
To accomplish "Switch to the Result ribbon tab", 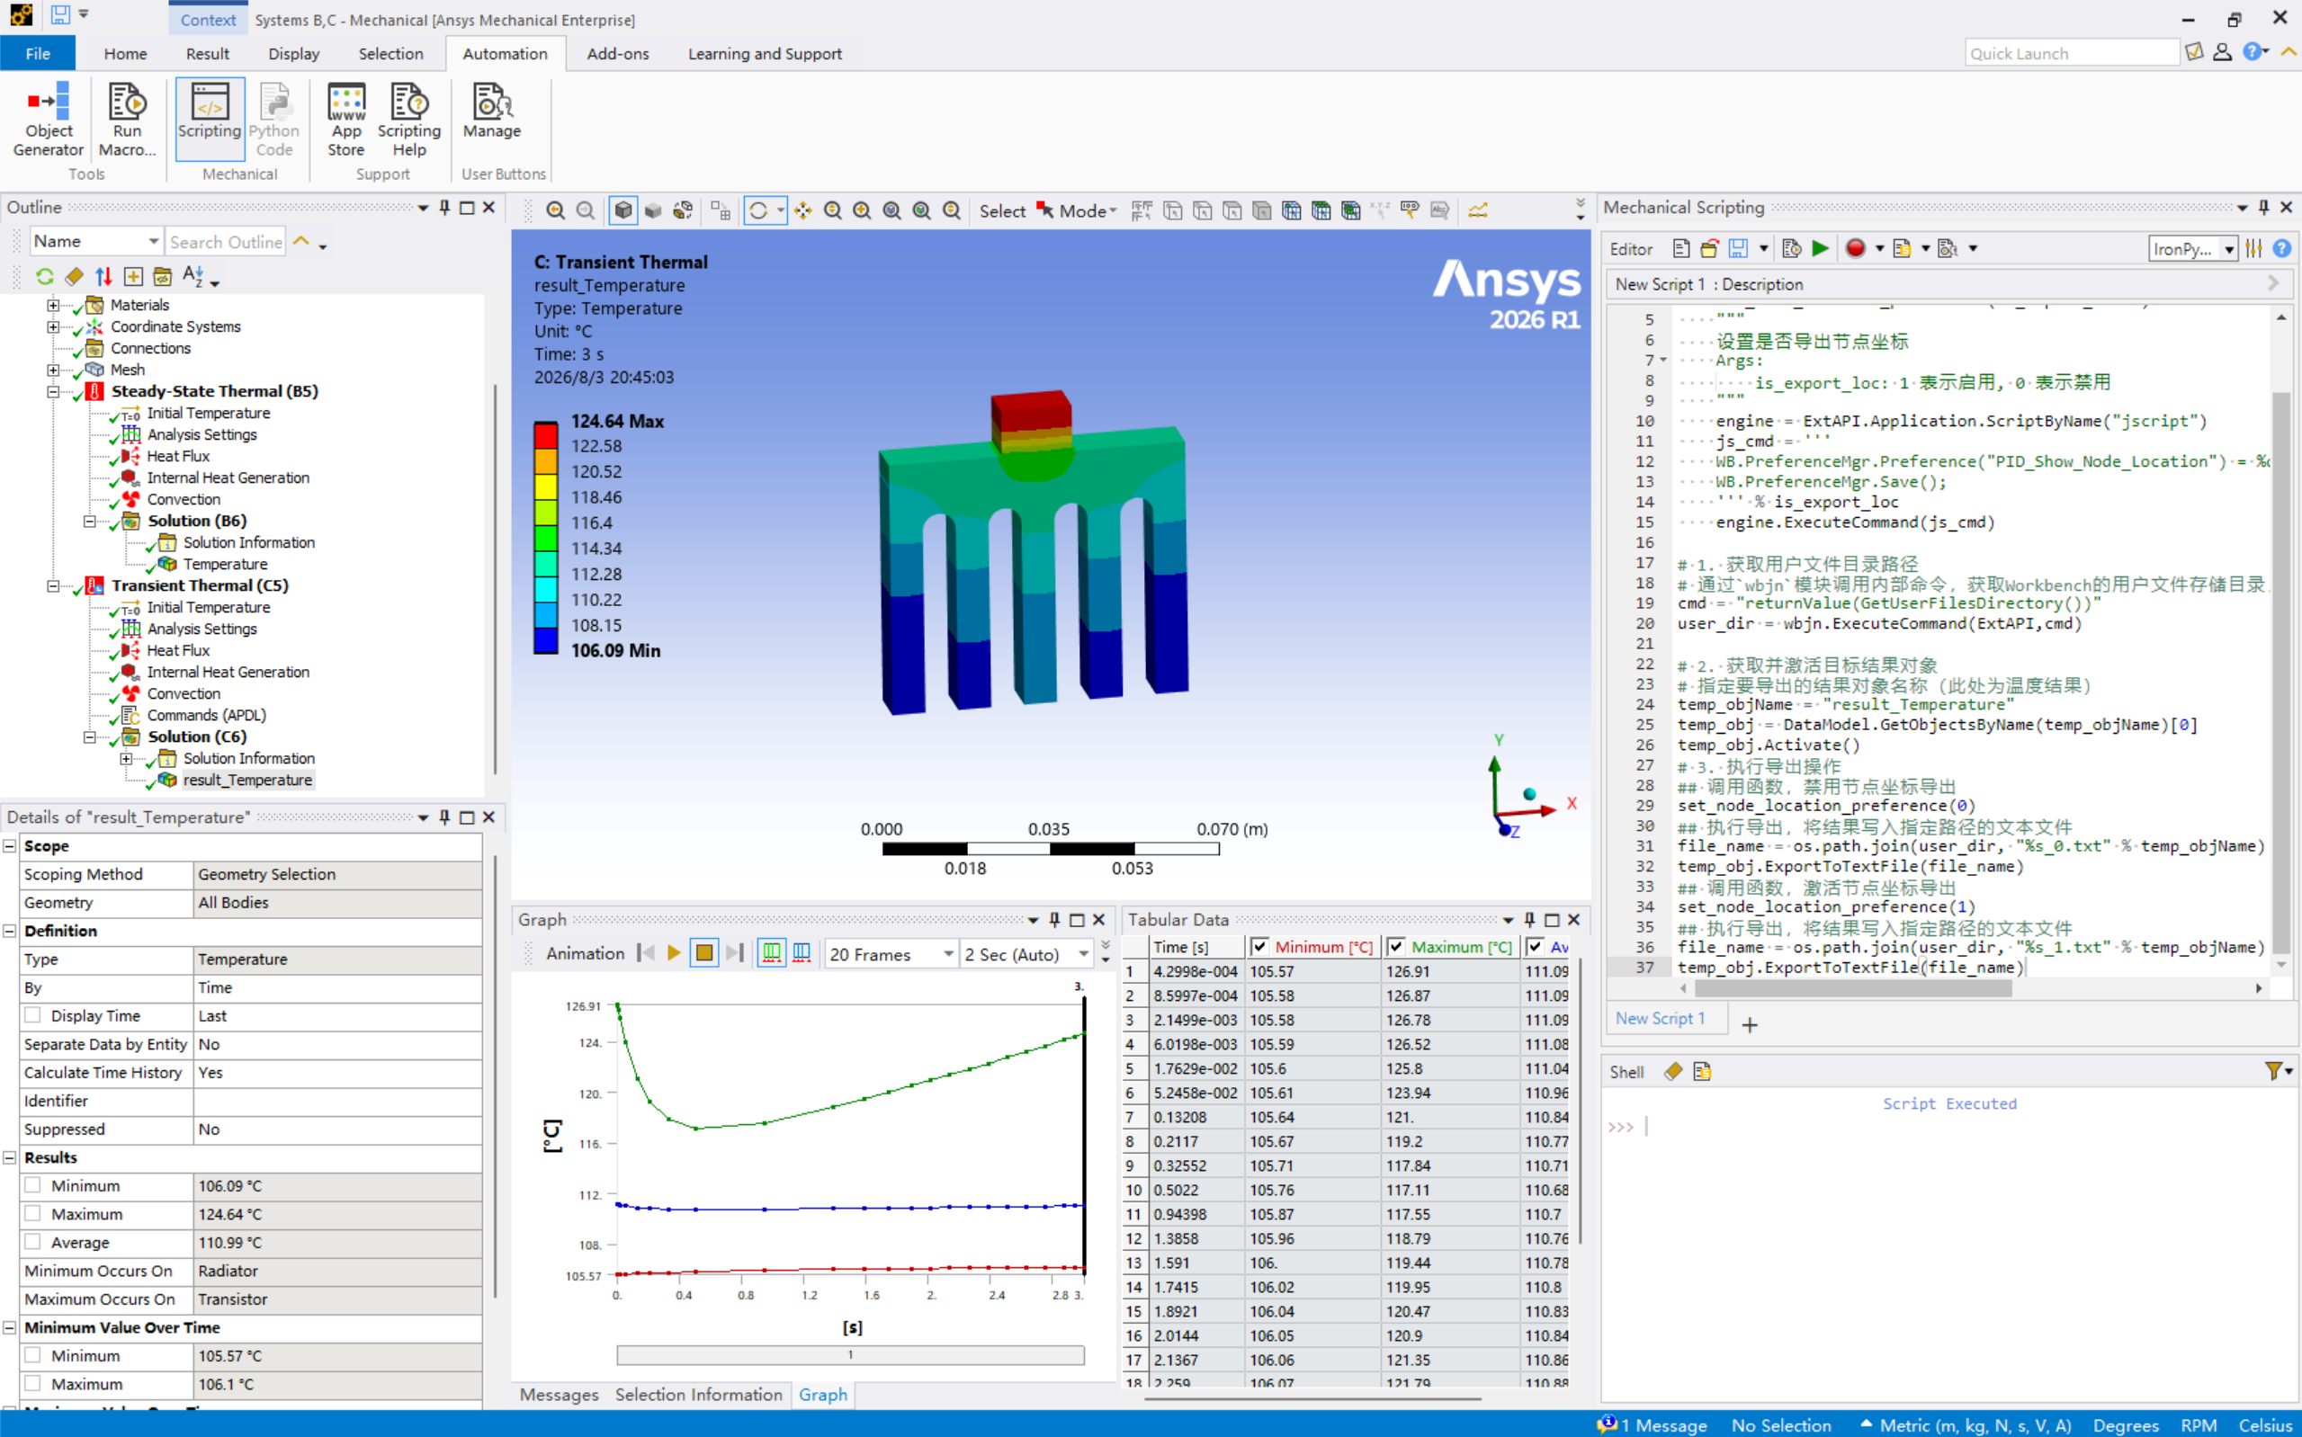I will (x=207, y=53).
